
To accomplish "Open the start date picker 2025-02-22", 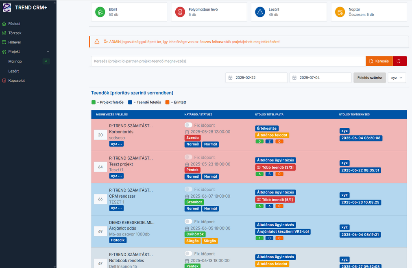I will 256,78.
